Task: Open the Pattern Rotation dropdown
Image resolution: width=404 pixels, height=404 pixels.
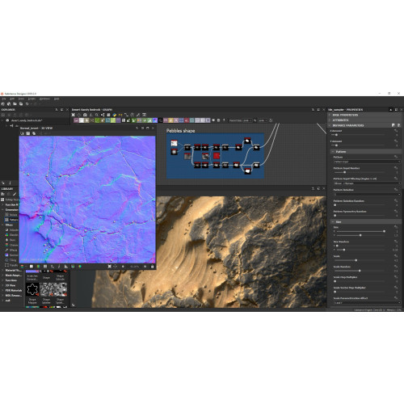Action: pyautogui.click(x=367, y=194)
